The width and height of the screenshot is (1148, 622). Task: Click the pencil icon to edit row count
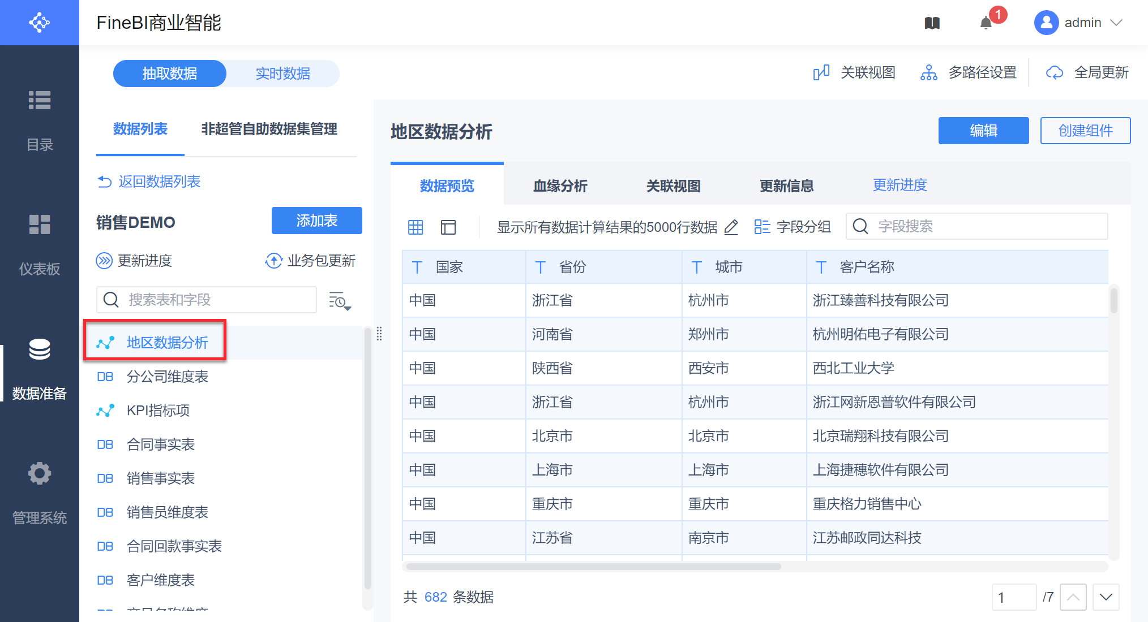[x=731, y=227]
